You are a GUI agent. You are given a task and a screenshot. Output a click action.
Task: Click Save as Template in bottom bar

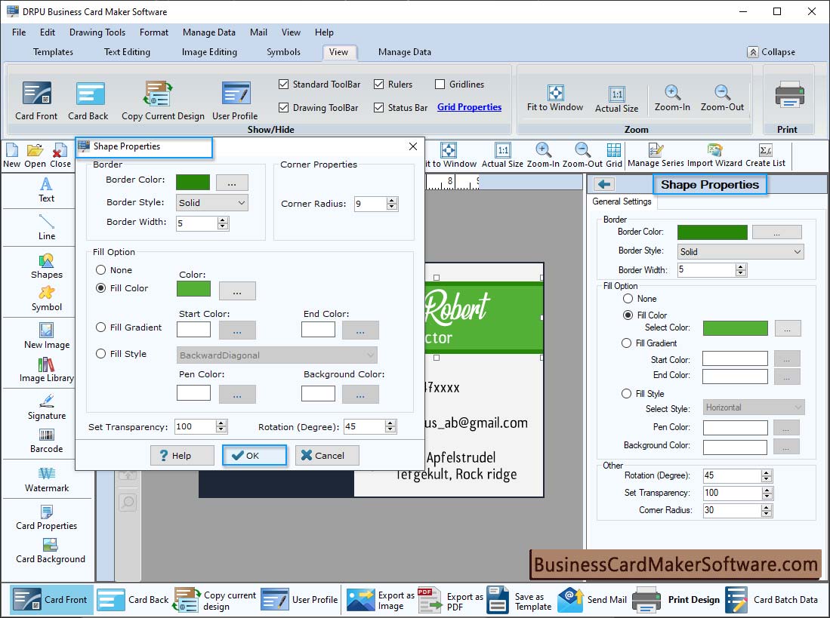click(520, 601)
